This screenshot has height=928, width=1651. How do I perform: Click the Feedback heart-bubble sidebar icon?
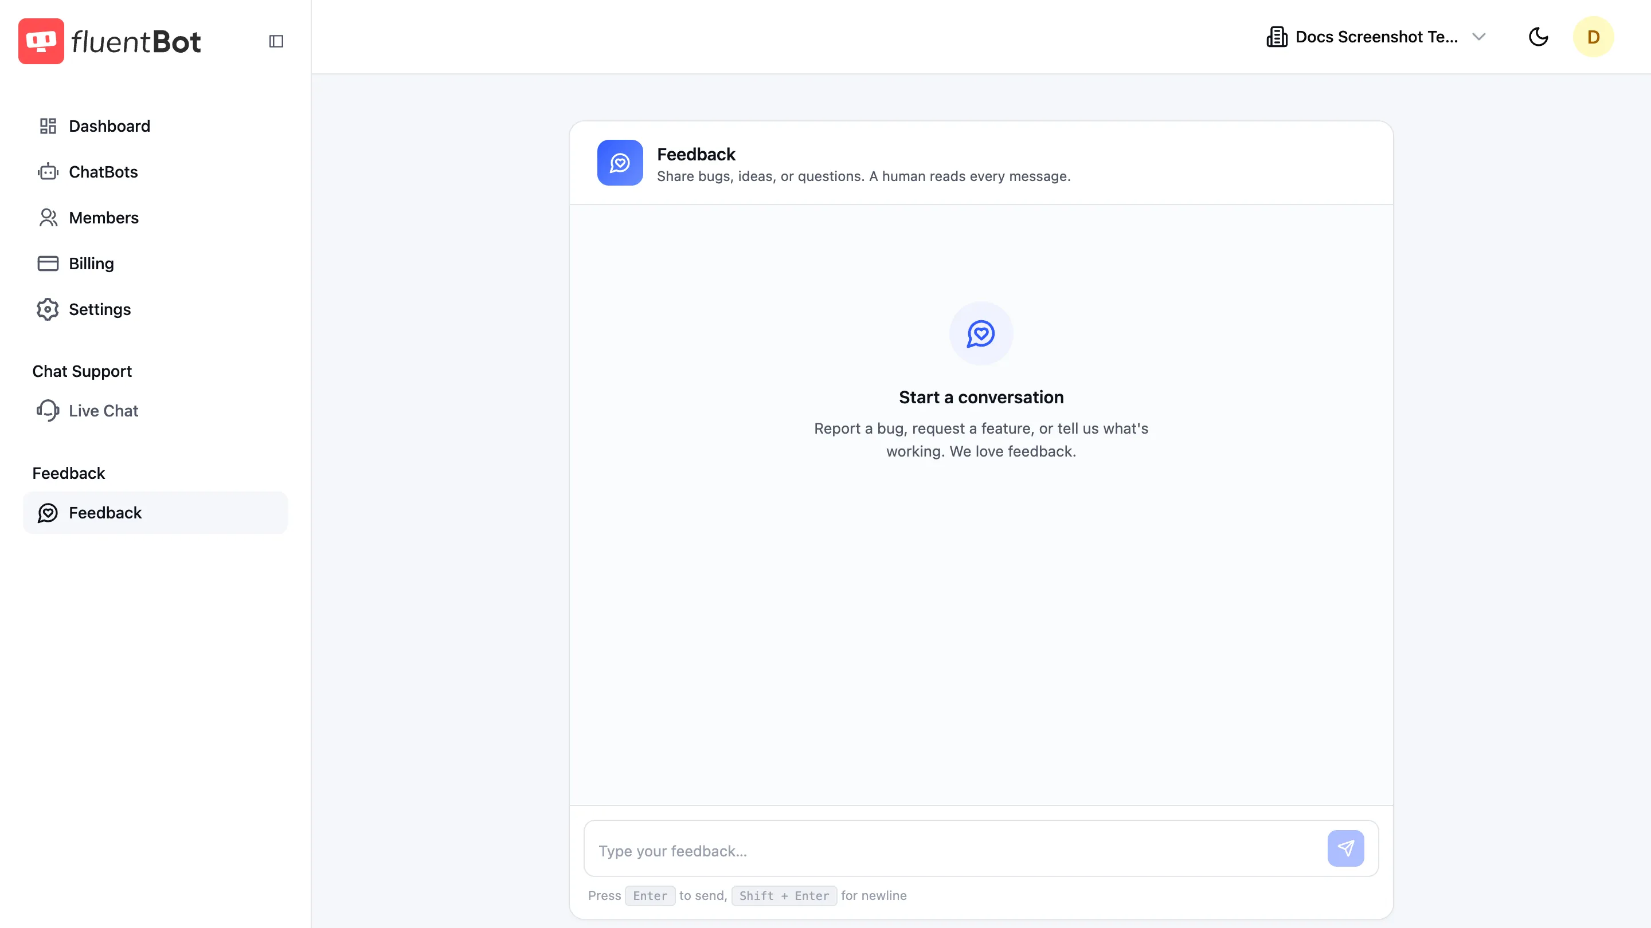click(48, 513)
